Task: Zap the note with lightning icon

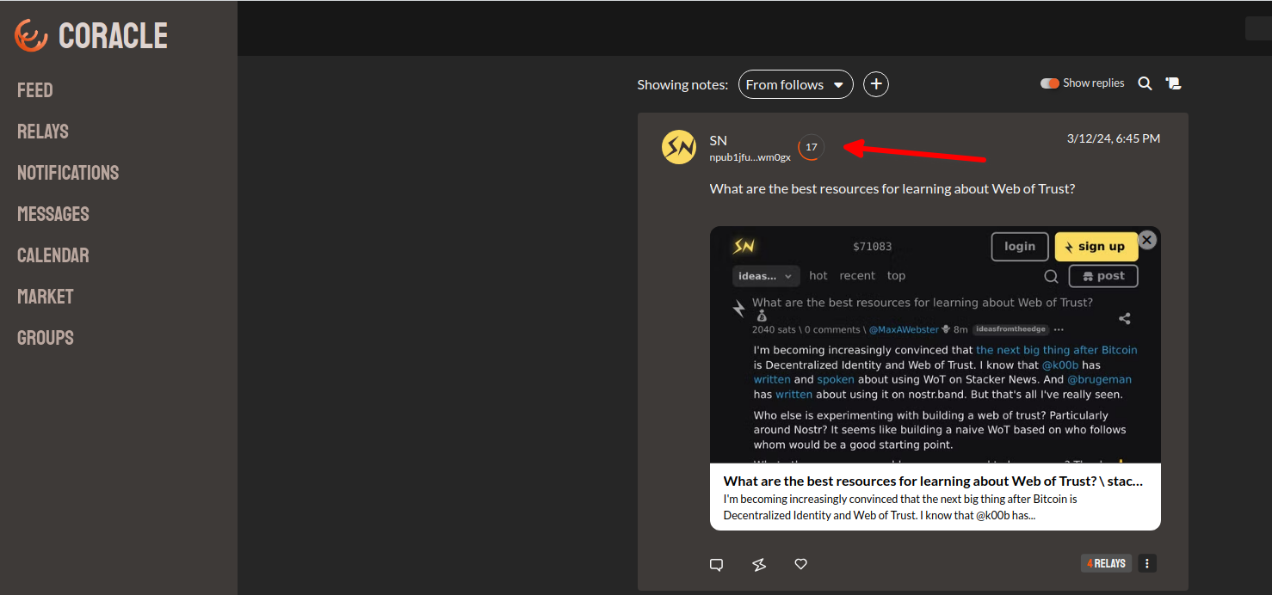Action: coord(758,564)
